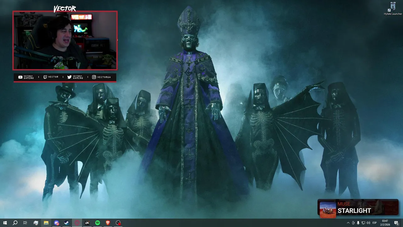The image size is (403, 227).
Task: Open clock and calendar flyout
Action: (x=385, y=223)
